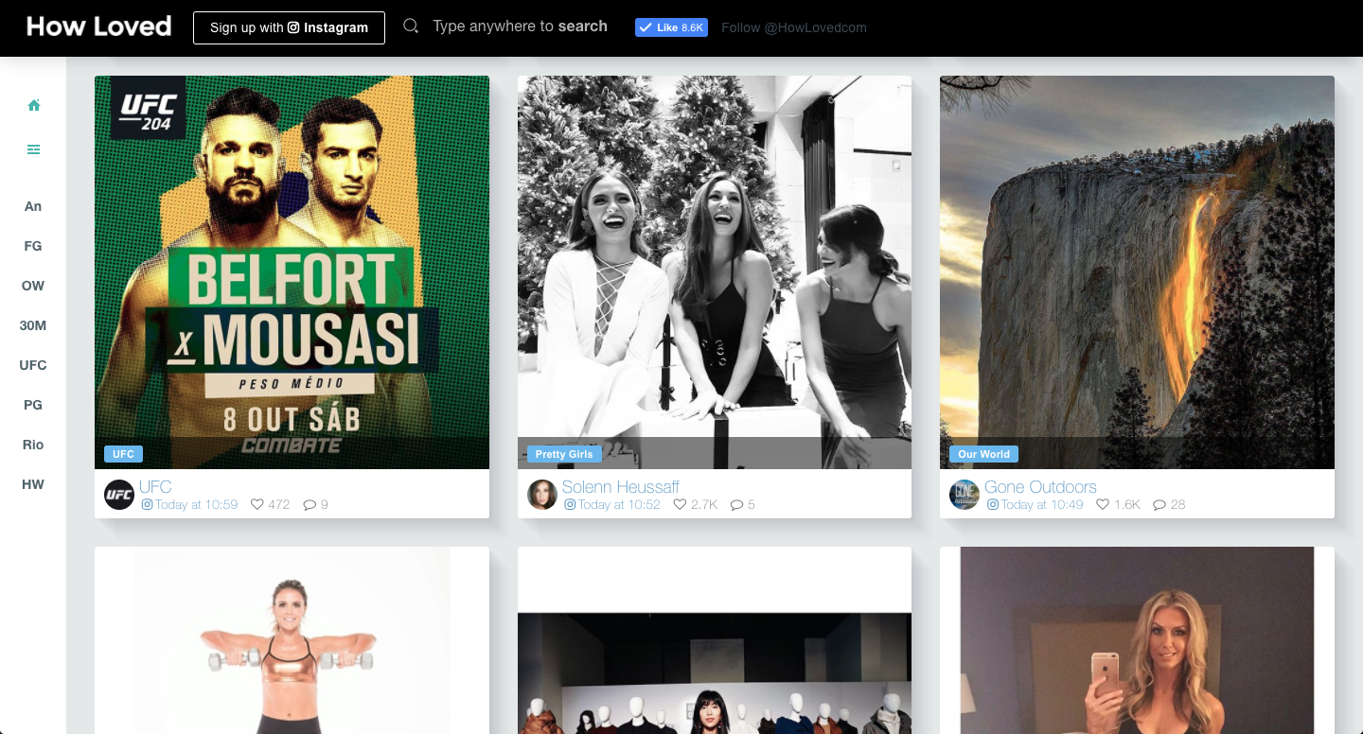Click the Instagram icon before 'Today at 10:59'

(147, 505)
